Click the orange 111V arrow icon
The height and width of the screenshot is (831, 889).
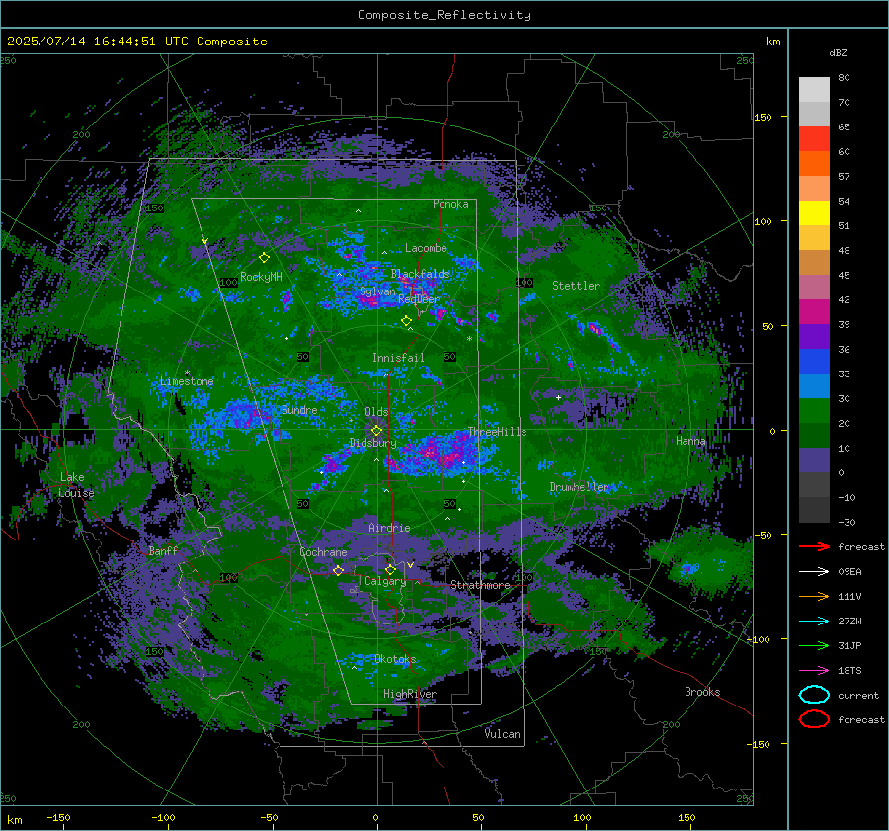point(814,596)
